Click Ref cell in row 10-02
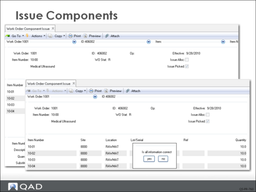The image size is (256, 192). pyautogui.click(x=193, y=153)
